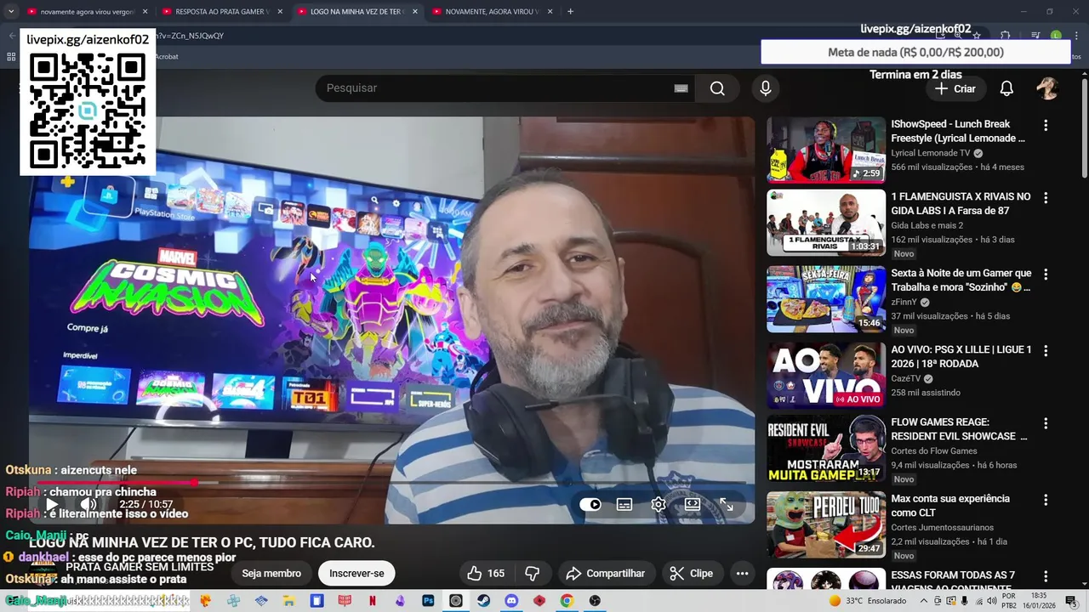Click the Compartilhar share button
1089x612 pixels.
[606, 574]
